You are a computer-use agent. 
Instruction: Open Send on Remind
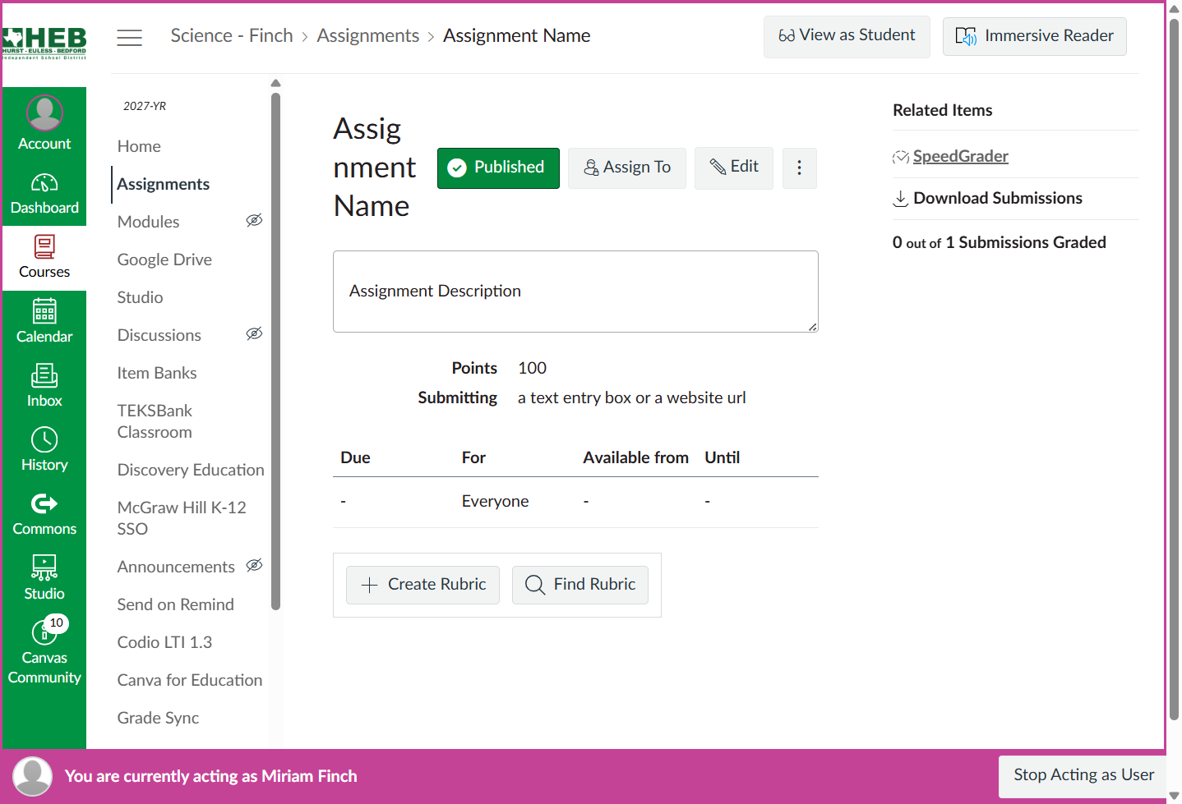click(x=176, y=604)
